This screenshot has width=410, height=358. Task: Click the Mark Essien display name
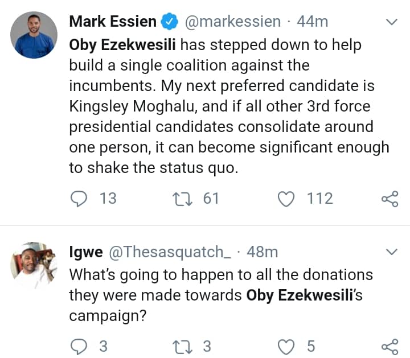(113, 22)
